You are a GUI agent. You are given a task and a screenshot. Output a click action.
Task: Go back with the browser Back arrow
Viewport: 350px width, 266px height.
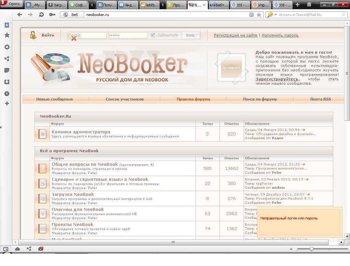coord(19,15)
